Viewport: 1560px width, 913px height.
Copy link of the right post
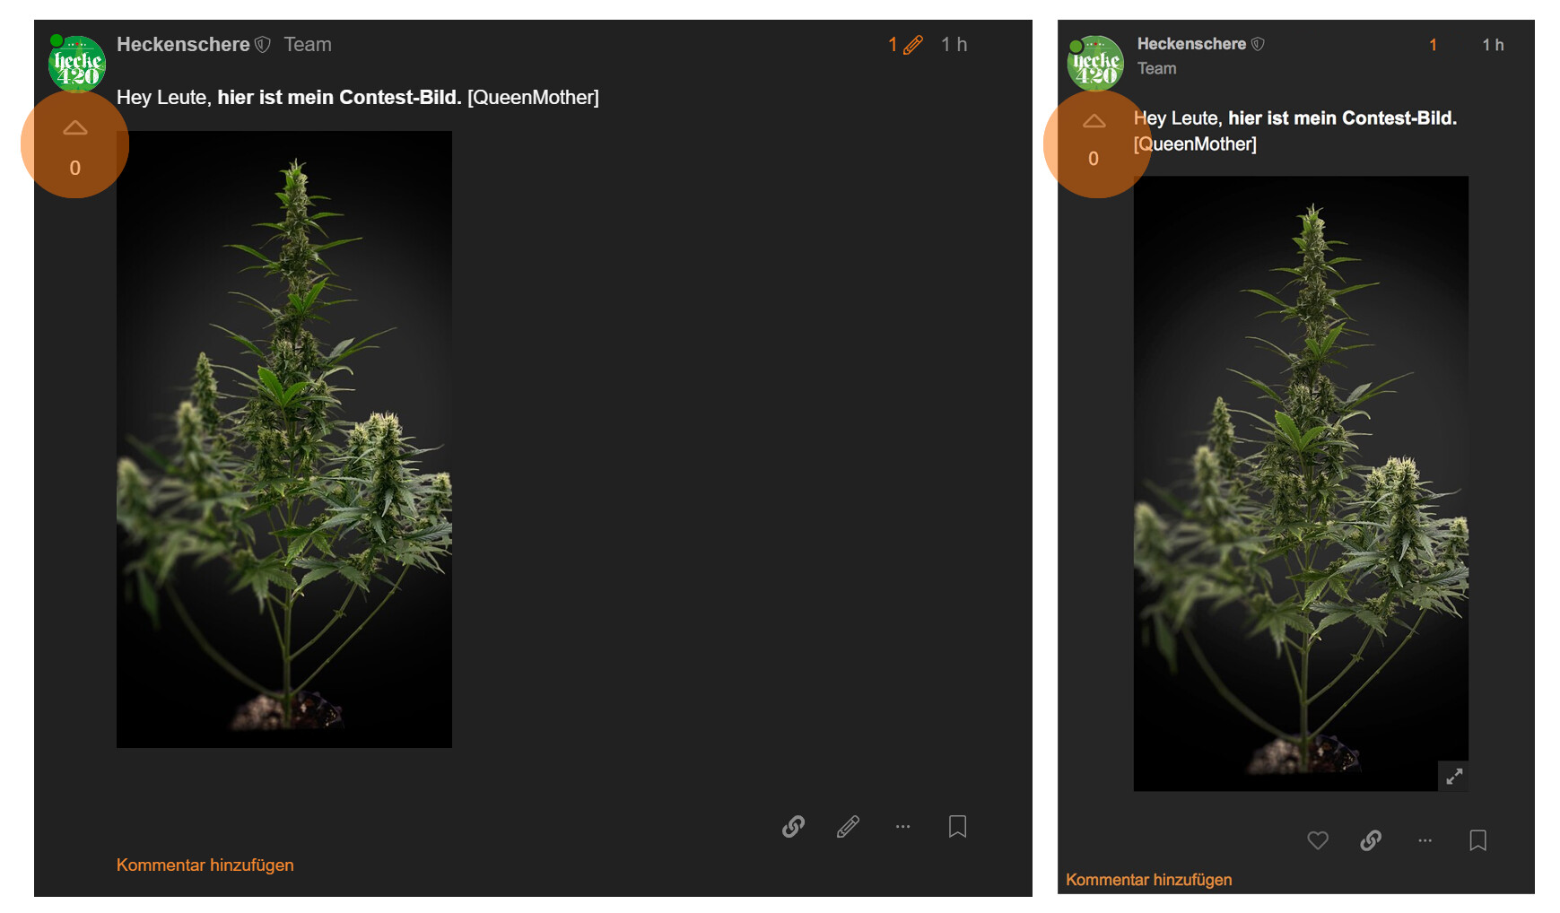[1370, 840]
